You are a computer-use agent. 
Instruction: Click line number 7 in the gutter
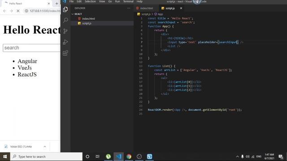pos(142,42)
